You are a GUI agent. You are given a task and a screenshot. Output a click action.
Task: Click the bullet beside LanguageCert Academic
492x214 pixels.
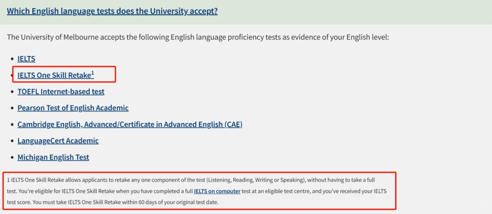click(12, 141)
